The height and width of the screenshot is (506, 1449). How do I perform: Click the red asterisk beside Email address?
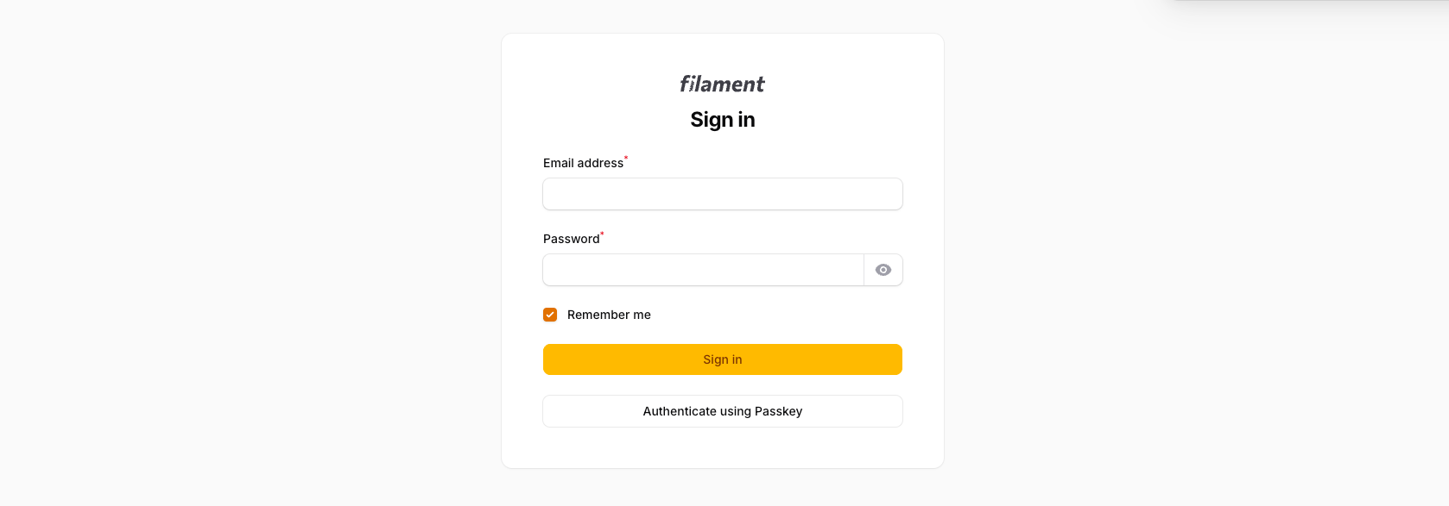click(625, 159)
